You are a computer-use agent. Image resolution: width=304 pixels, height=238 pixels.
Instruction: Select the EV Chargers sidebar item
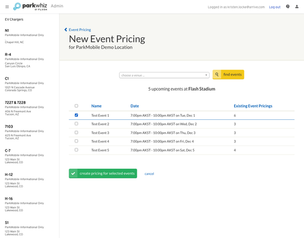point(14,19)
